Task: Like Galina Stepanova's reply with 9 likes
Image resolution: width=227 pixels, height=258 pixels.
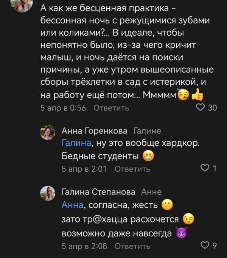Action: point(205,246)
